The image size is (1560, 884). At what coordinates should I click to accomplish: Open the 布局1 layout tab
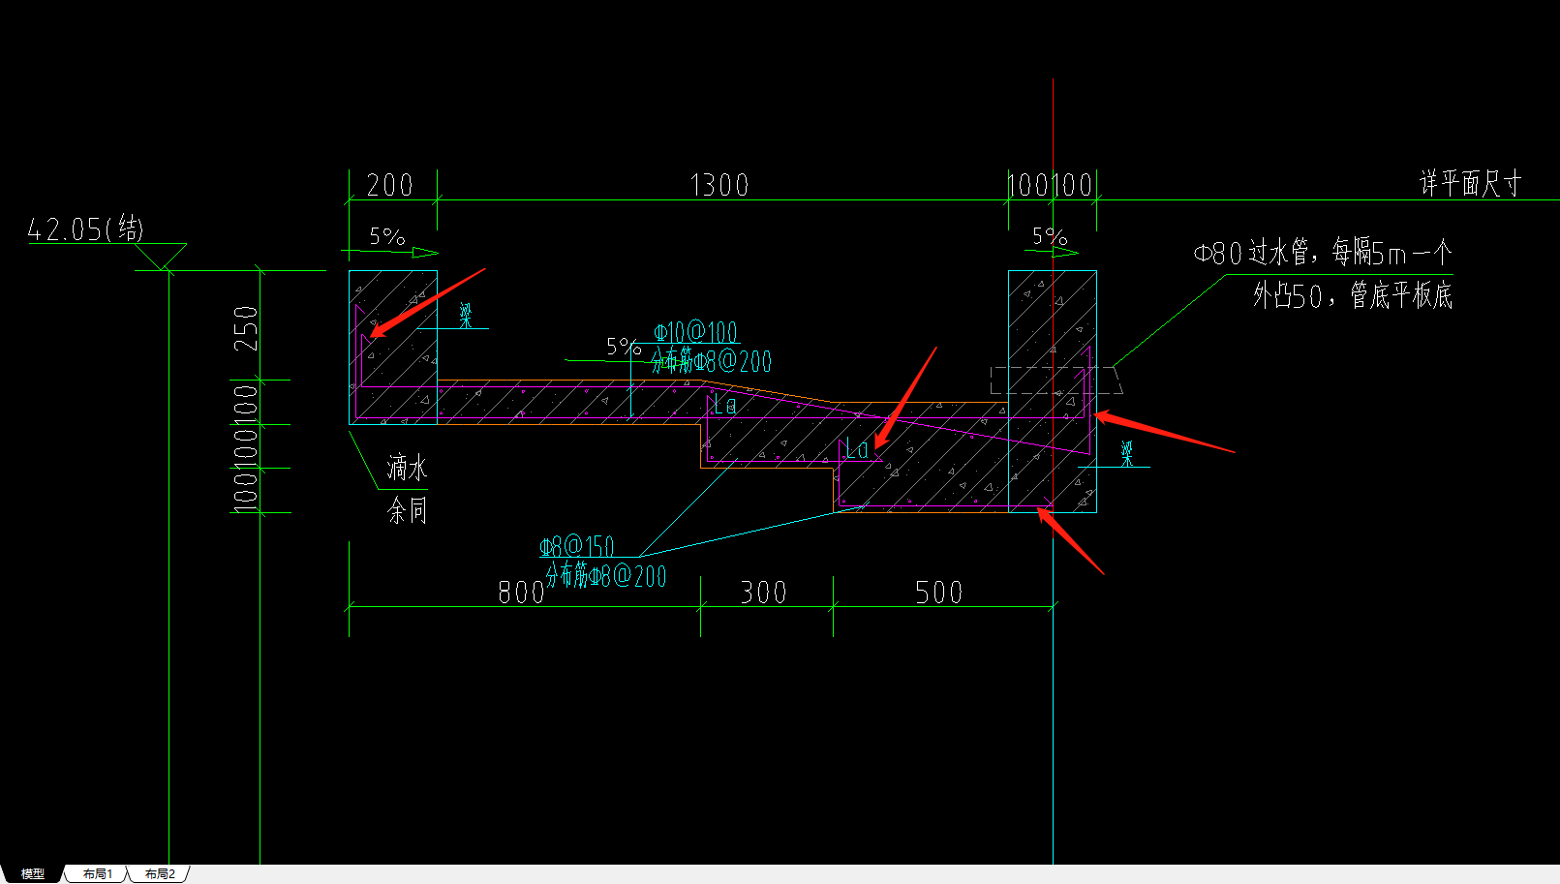[x=97, y=873]
